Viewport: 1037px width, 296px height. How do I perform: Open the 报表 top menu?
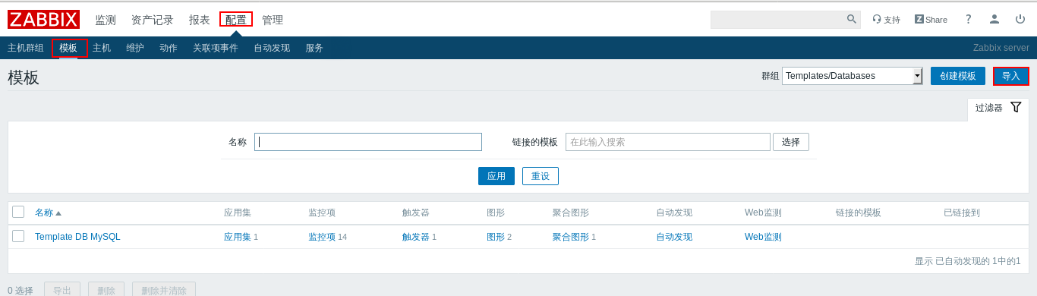200,20
